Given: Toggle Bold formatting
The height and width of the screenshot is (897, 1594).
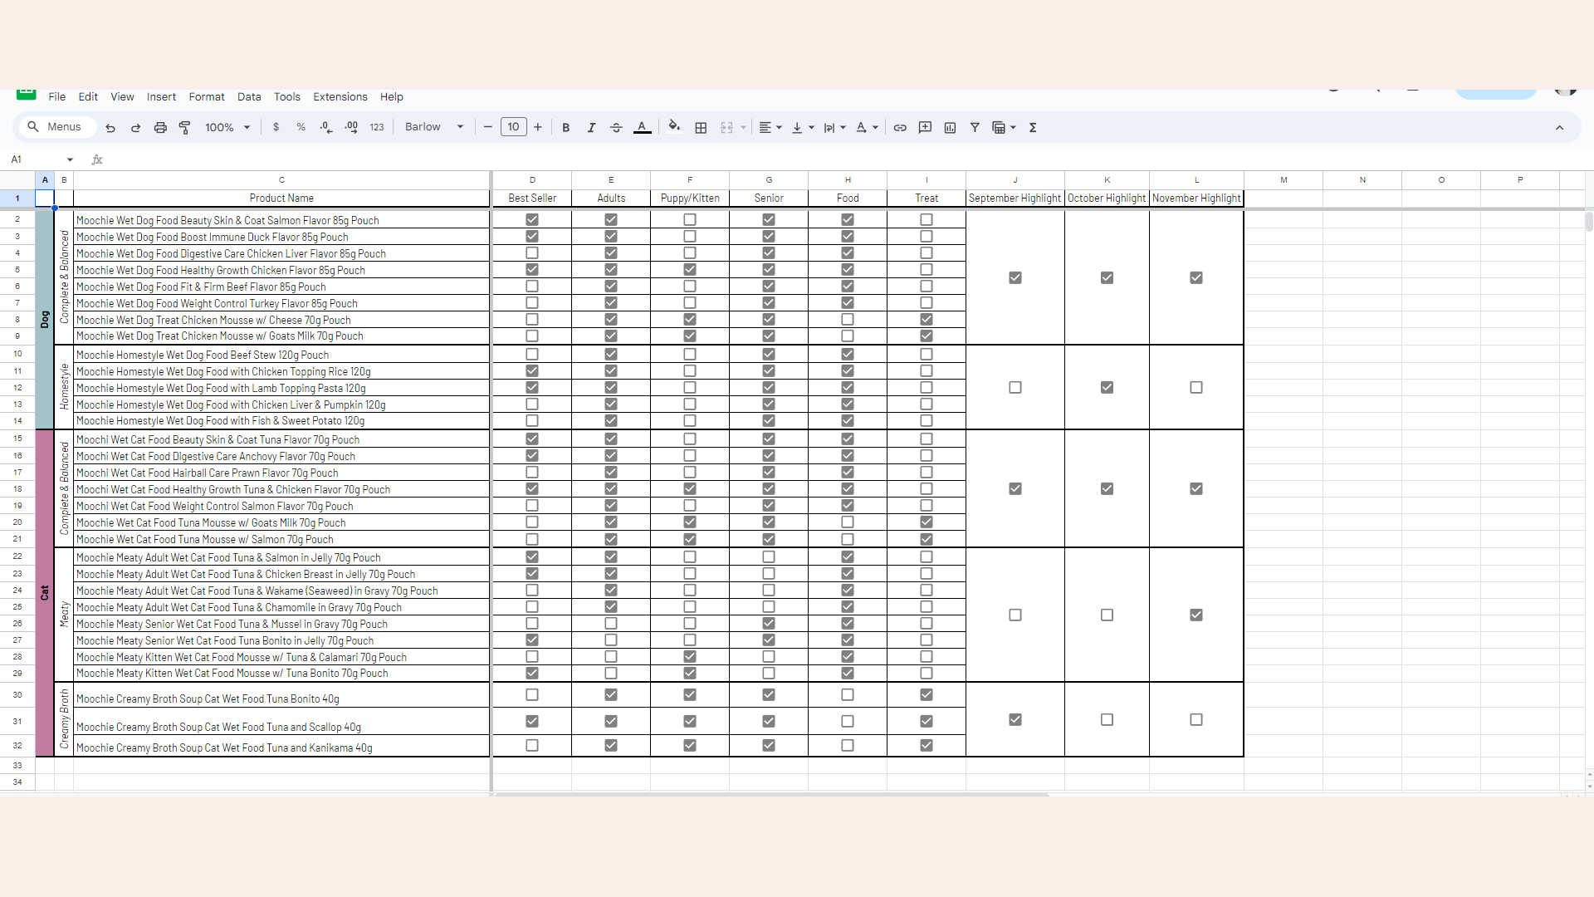Looking at the screenshot, I should point(566,128).
